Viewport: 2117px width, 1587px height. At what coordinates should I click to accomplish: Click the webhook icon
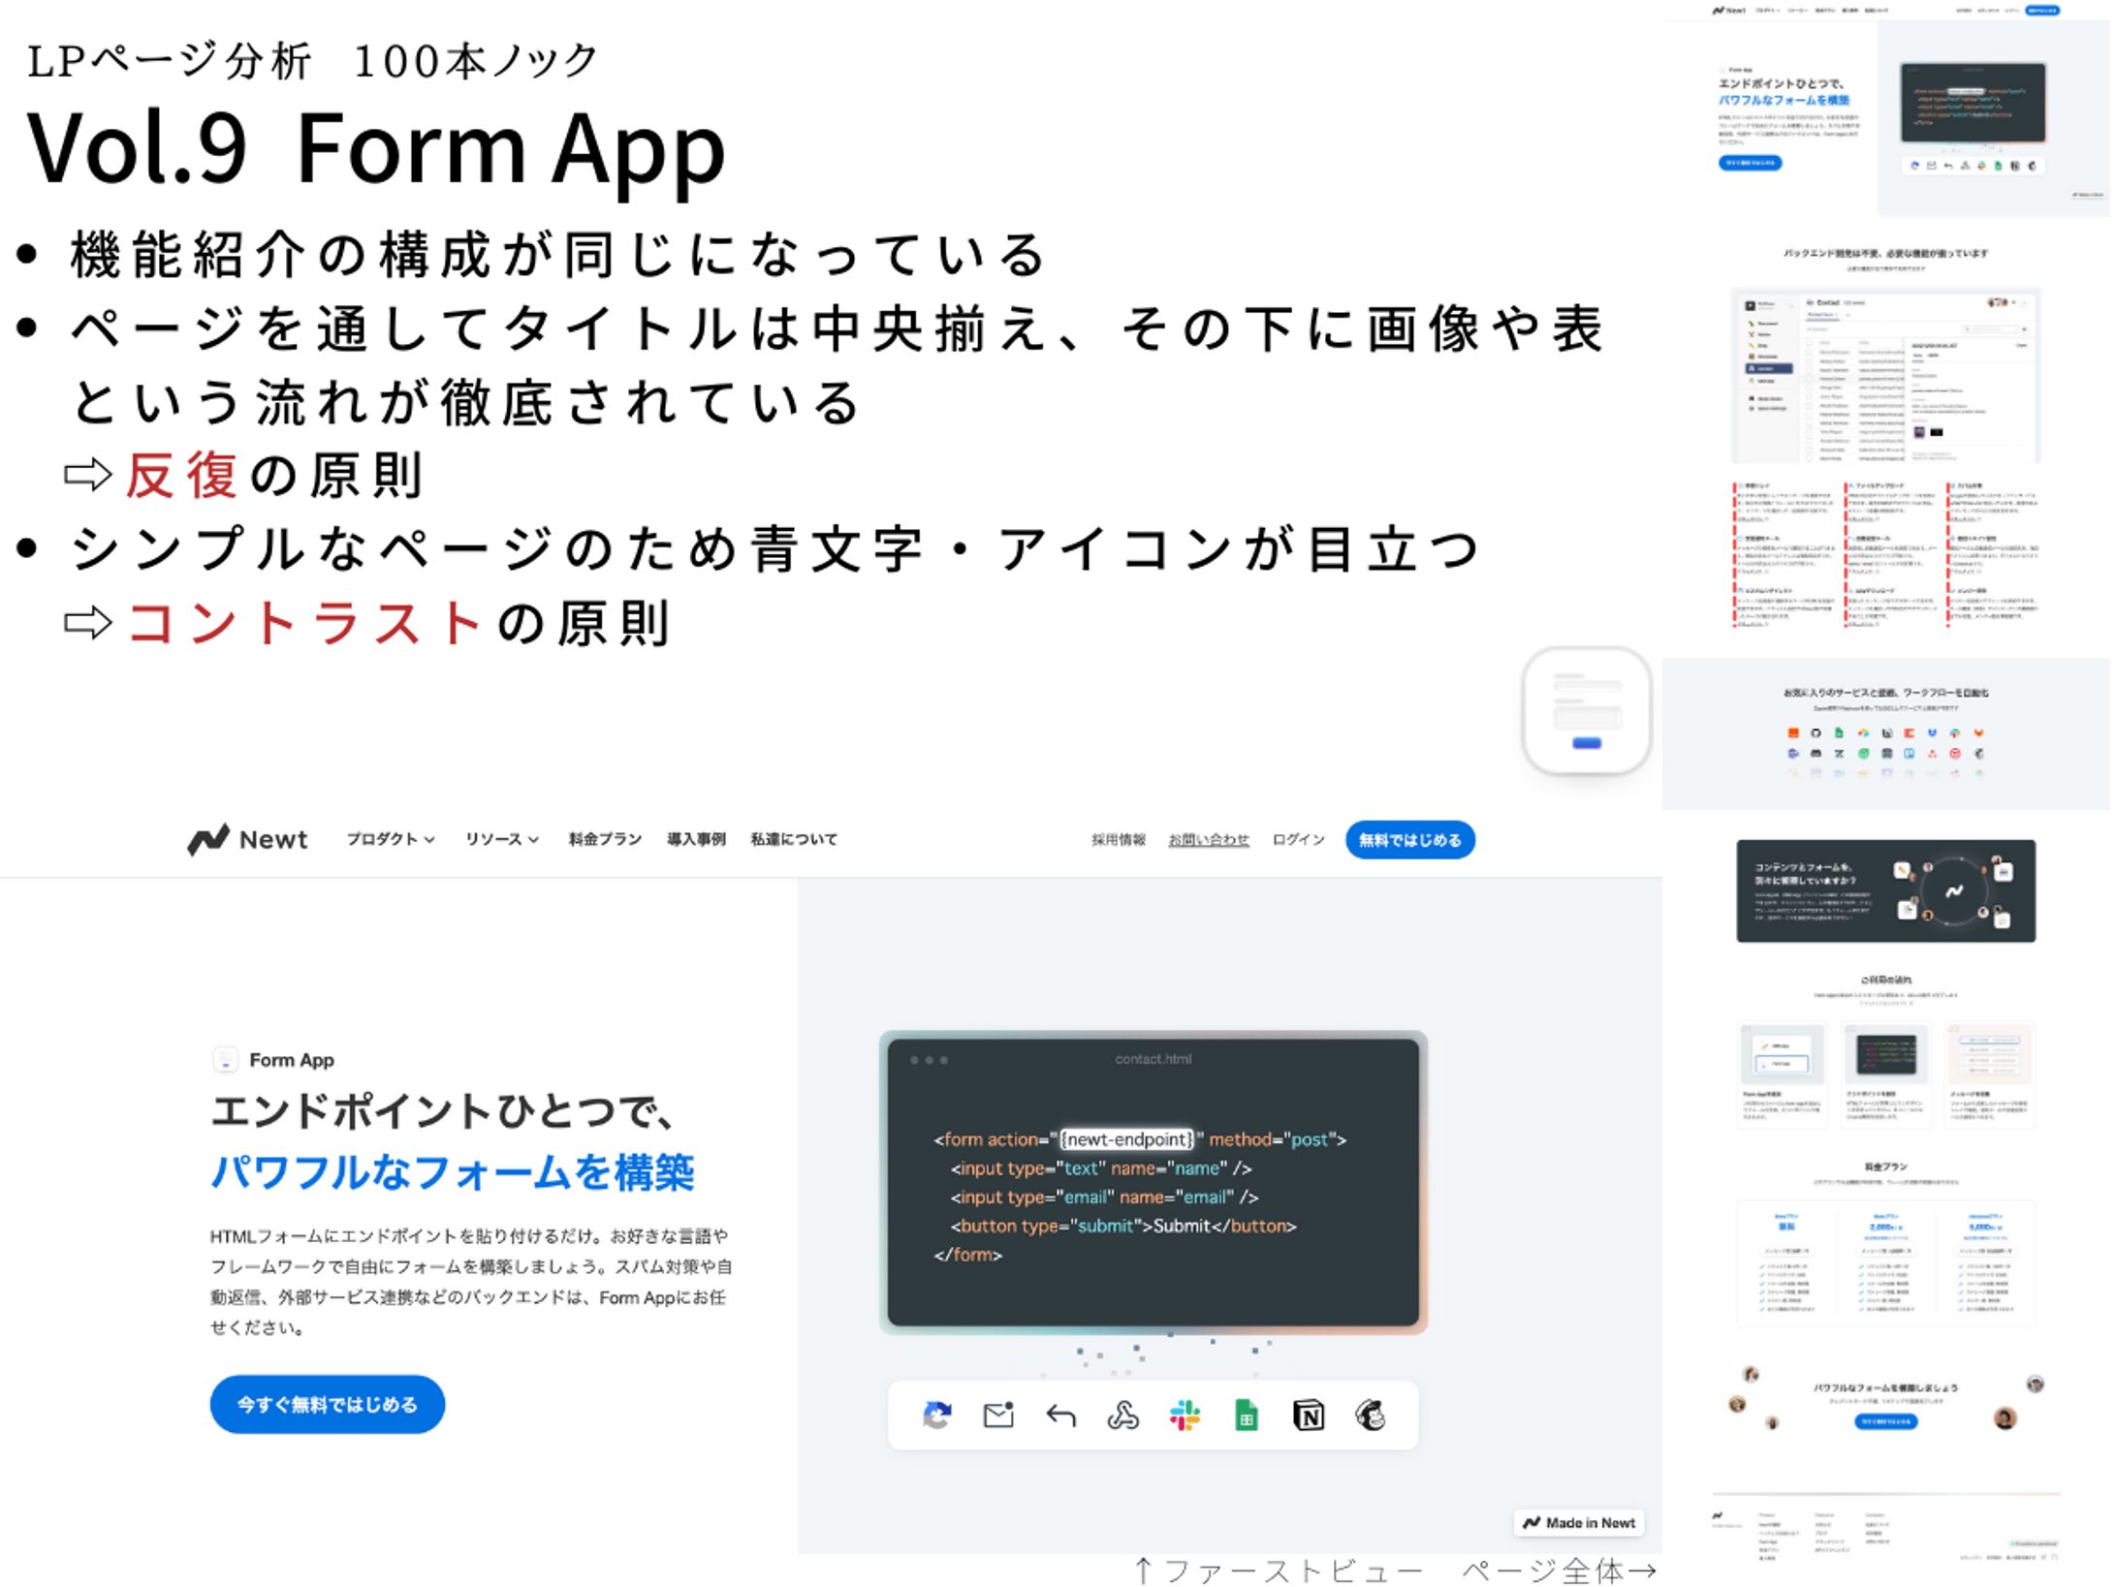click(1122, 1416)
